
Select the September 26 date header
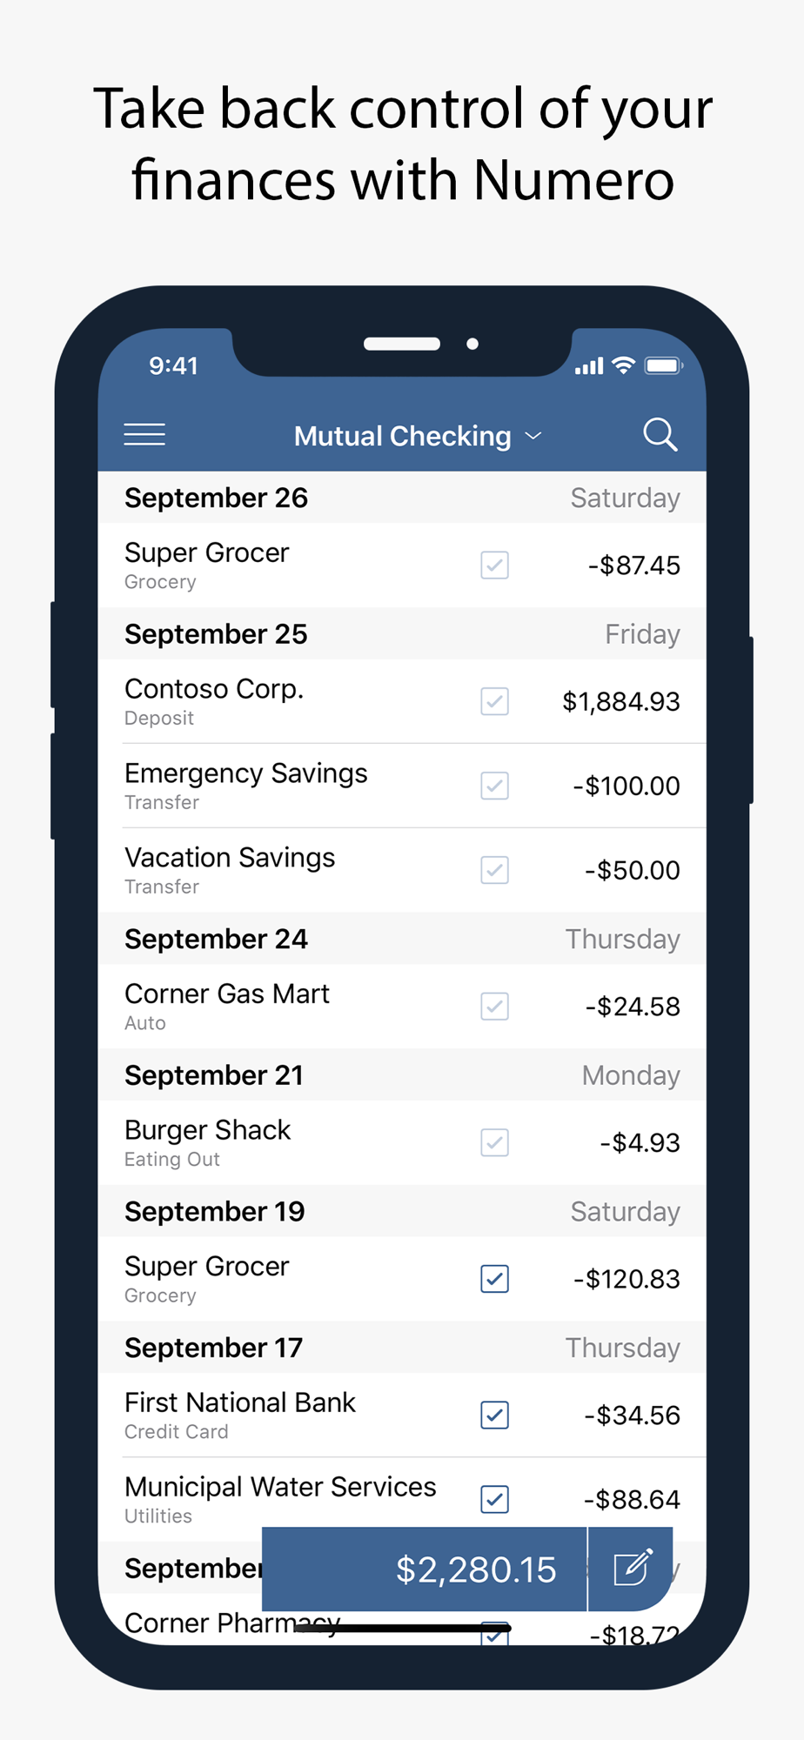[216, 498]
